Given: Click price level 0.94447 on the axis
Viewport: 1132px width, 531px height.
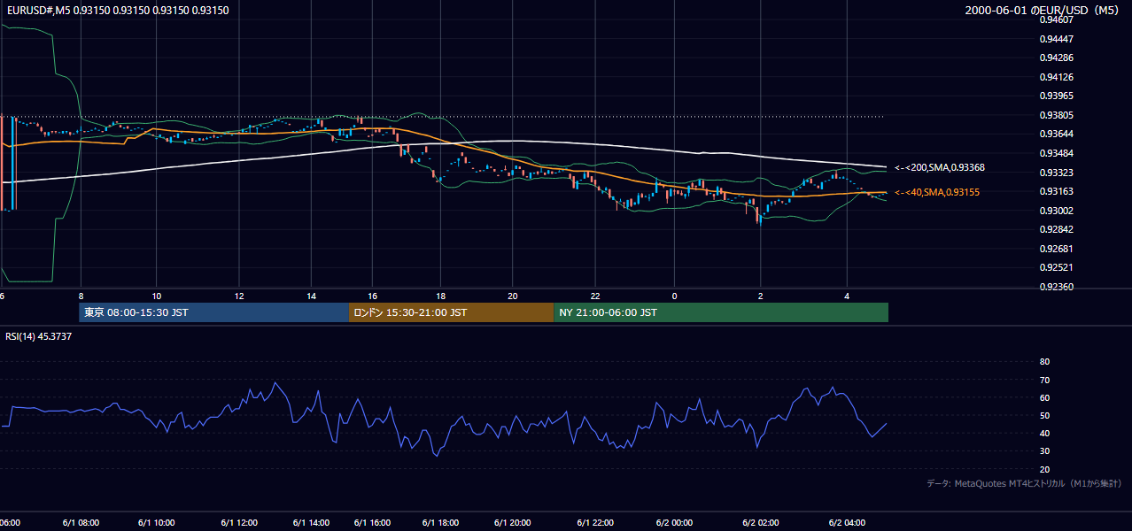Looking at the screenshot, I should [1056, 39].
